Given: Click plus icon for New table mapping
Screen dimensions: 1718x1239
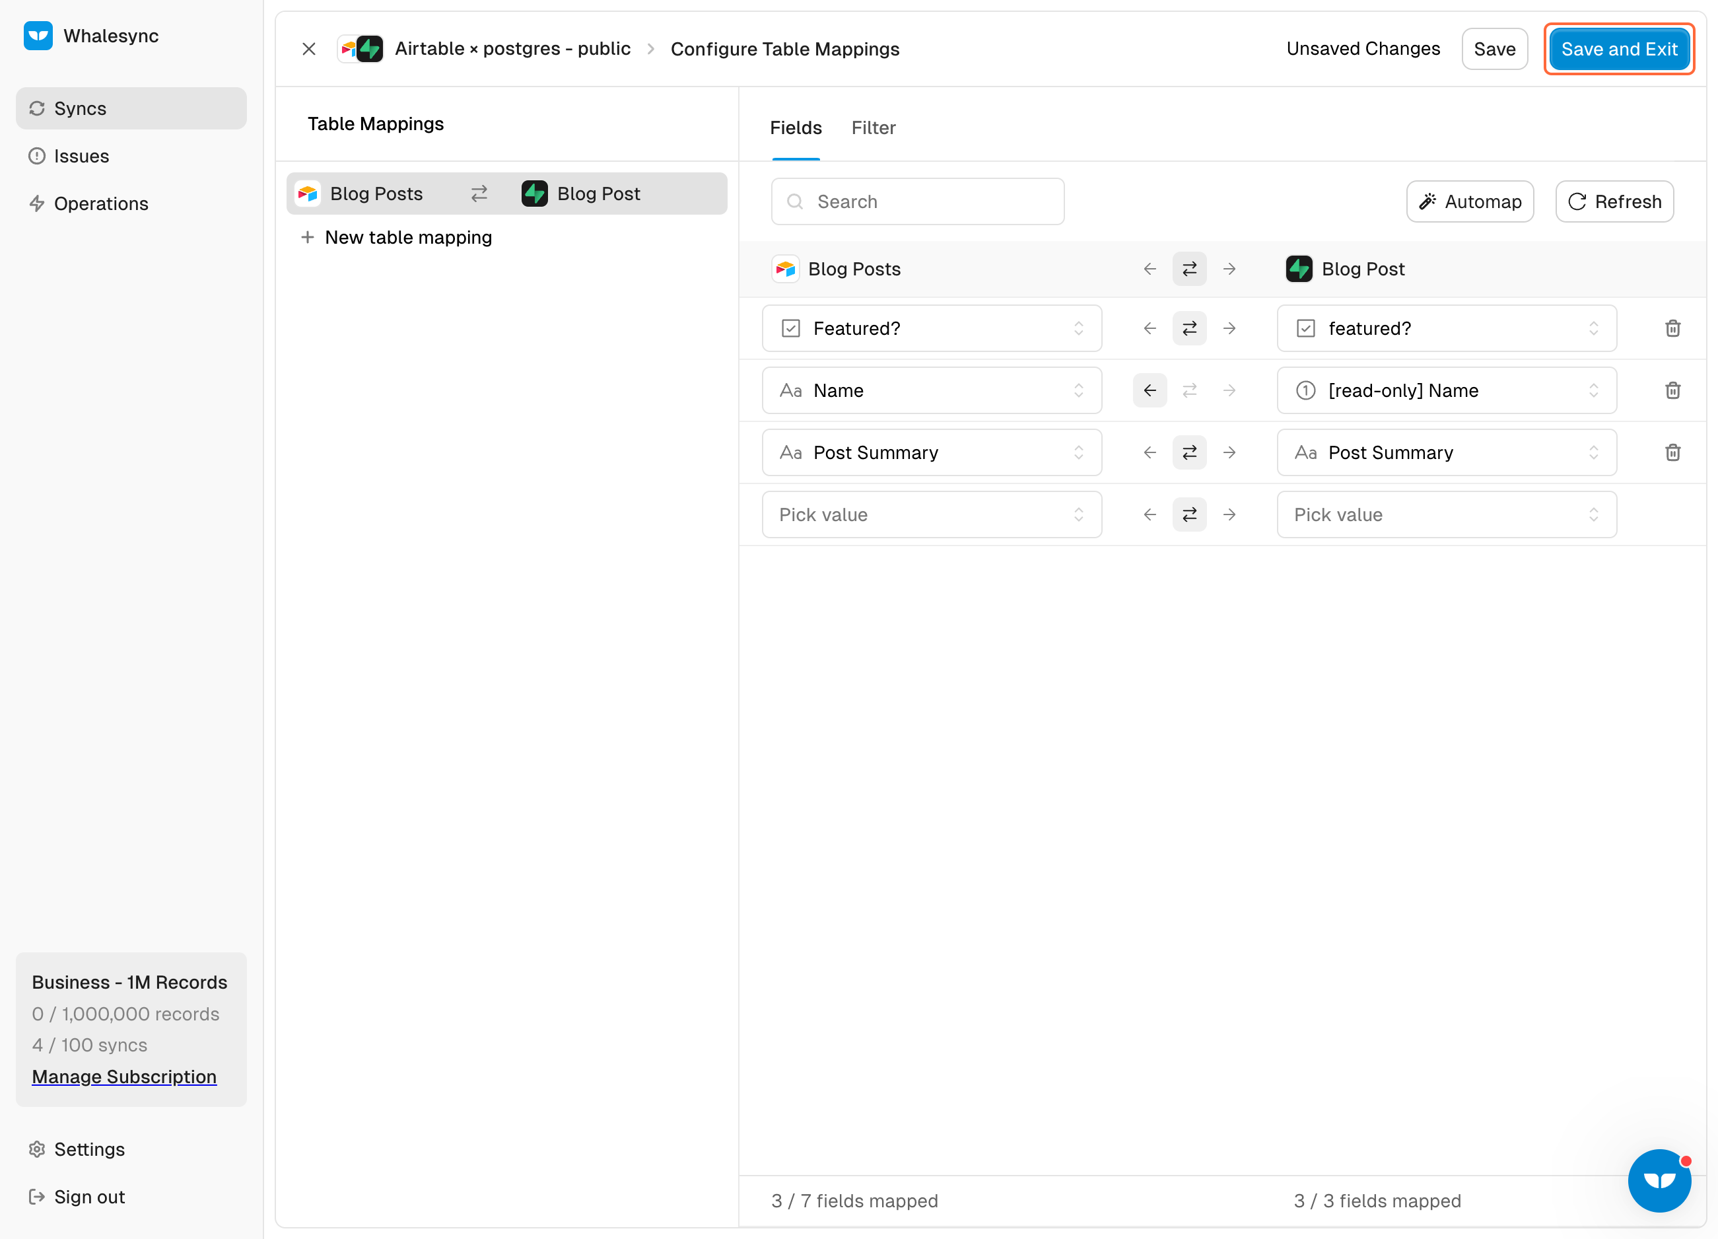Looking at the screenshot, I should point(308,237).
